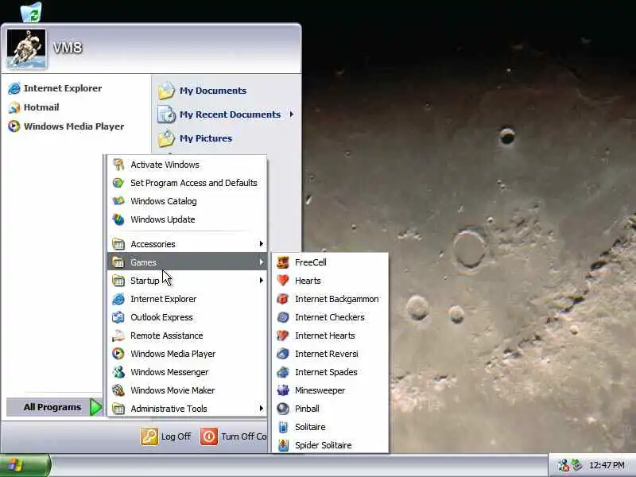
Task: Click the Log Off button
Action: [165, 436]
